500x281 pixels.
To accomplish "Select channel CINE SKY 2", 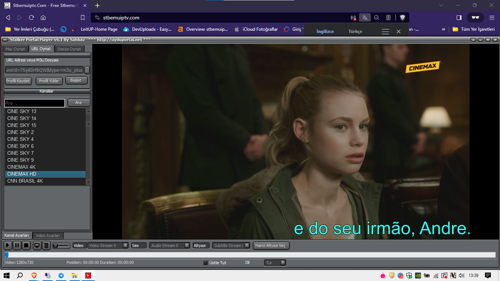I will [x=45, y=132].
